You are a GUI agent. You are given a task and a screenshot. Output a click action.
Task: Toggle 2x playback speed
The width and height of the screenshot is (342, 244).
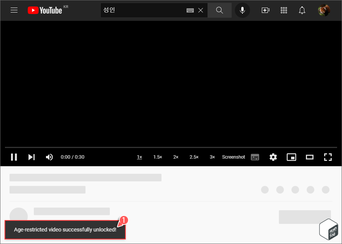click(176, 157)
